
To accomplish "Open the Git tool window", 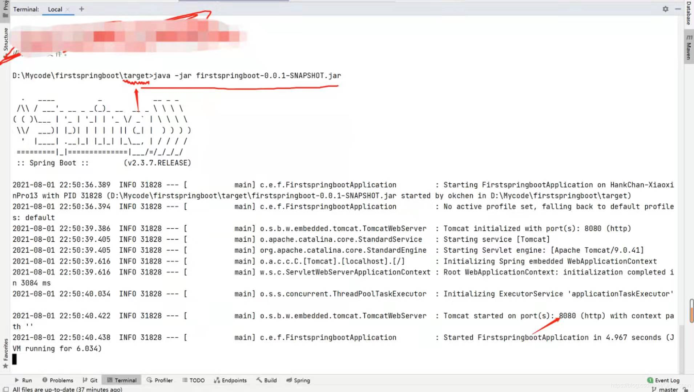I will 90,380.
